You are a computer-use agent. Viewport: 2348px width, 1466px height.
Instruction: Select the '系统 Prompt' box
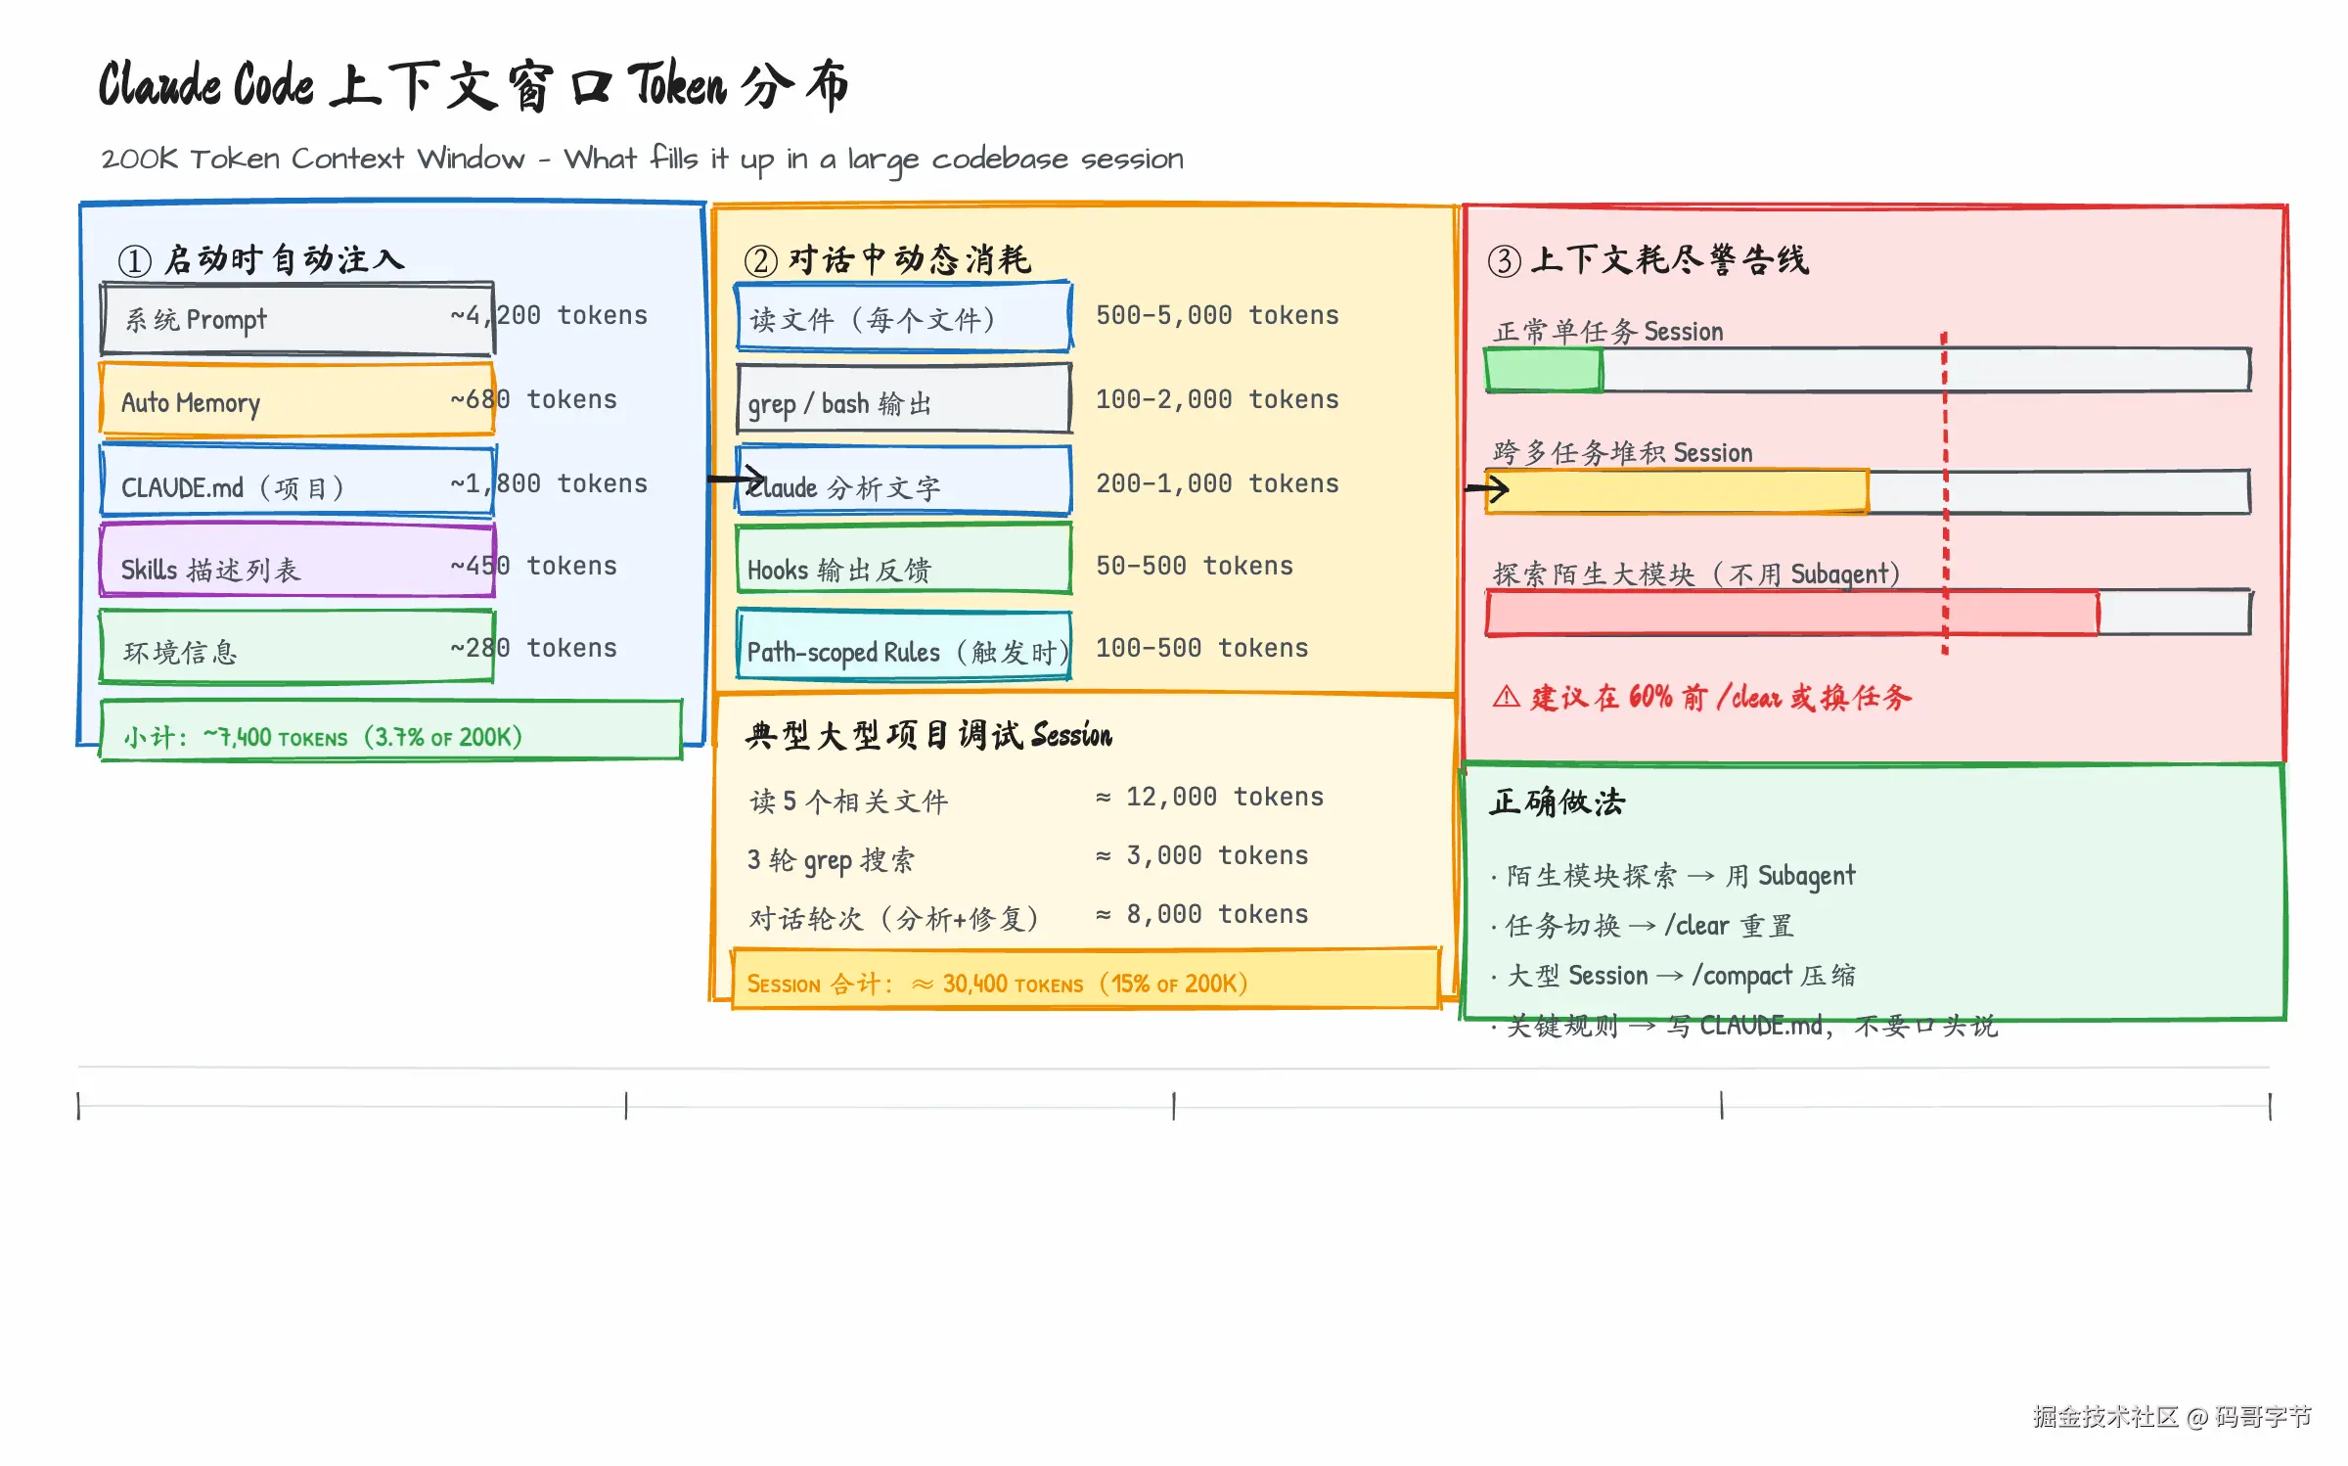[297, 319]
